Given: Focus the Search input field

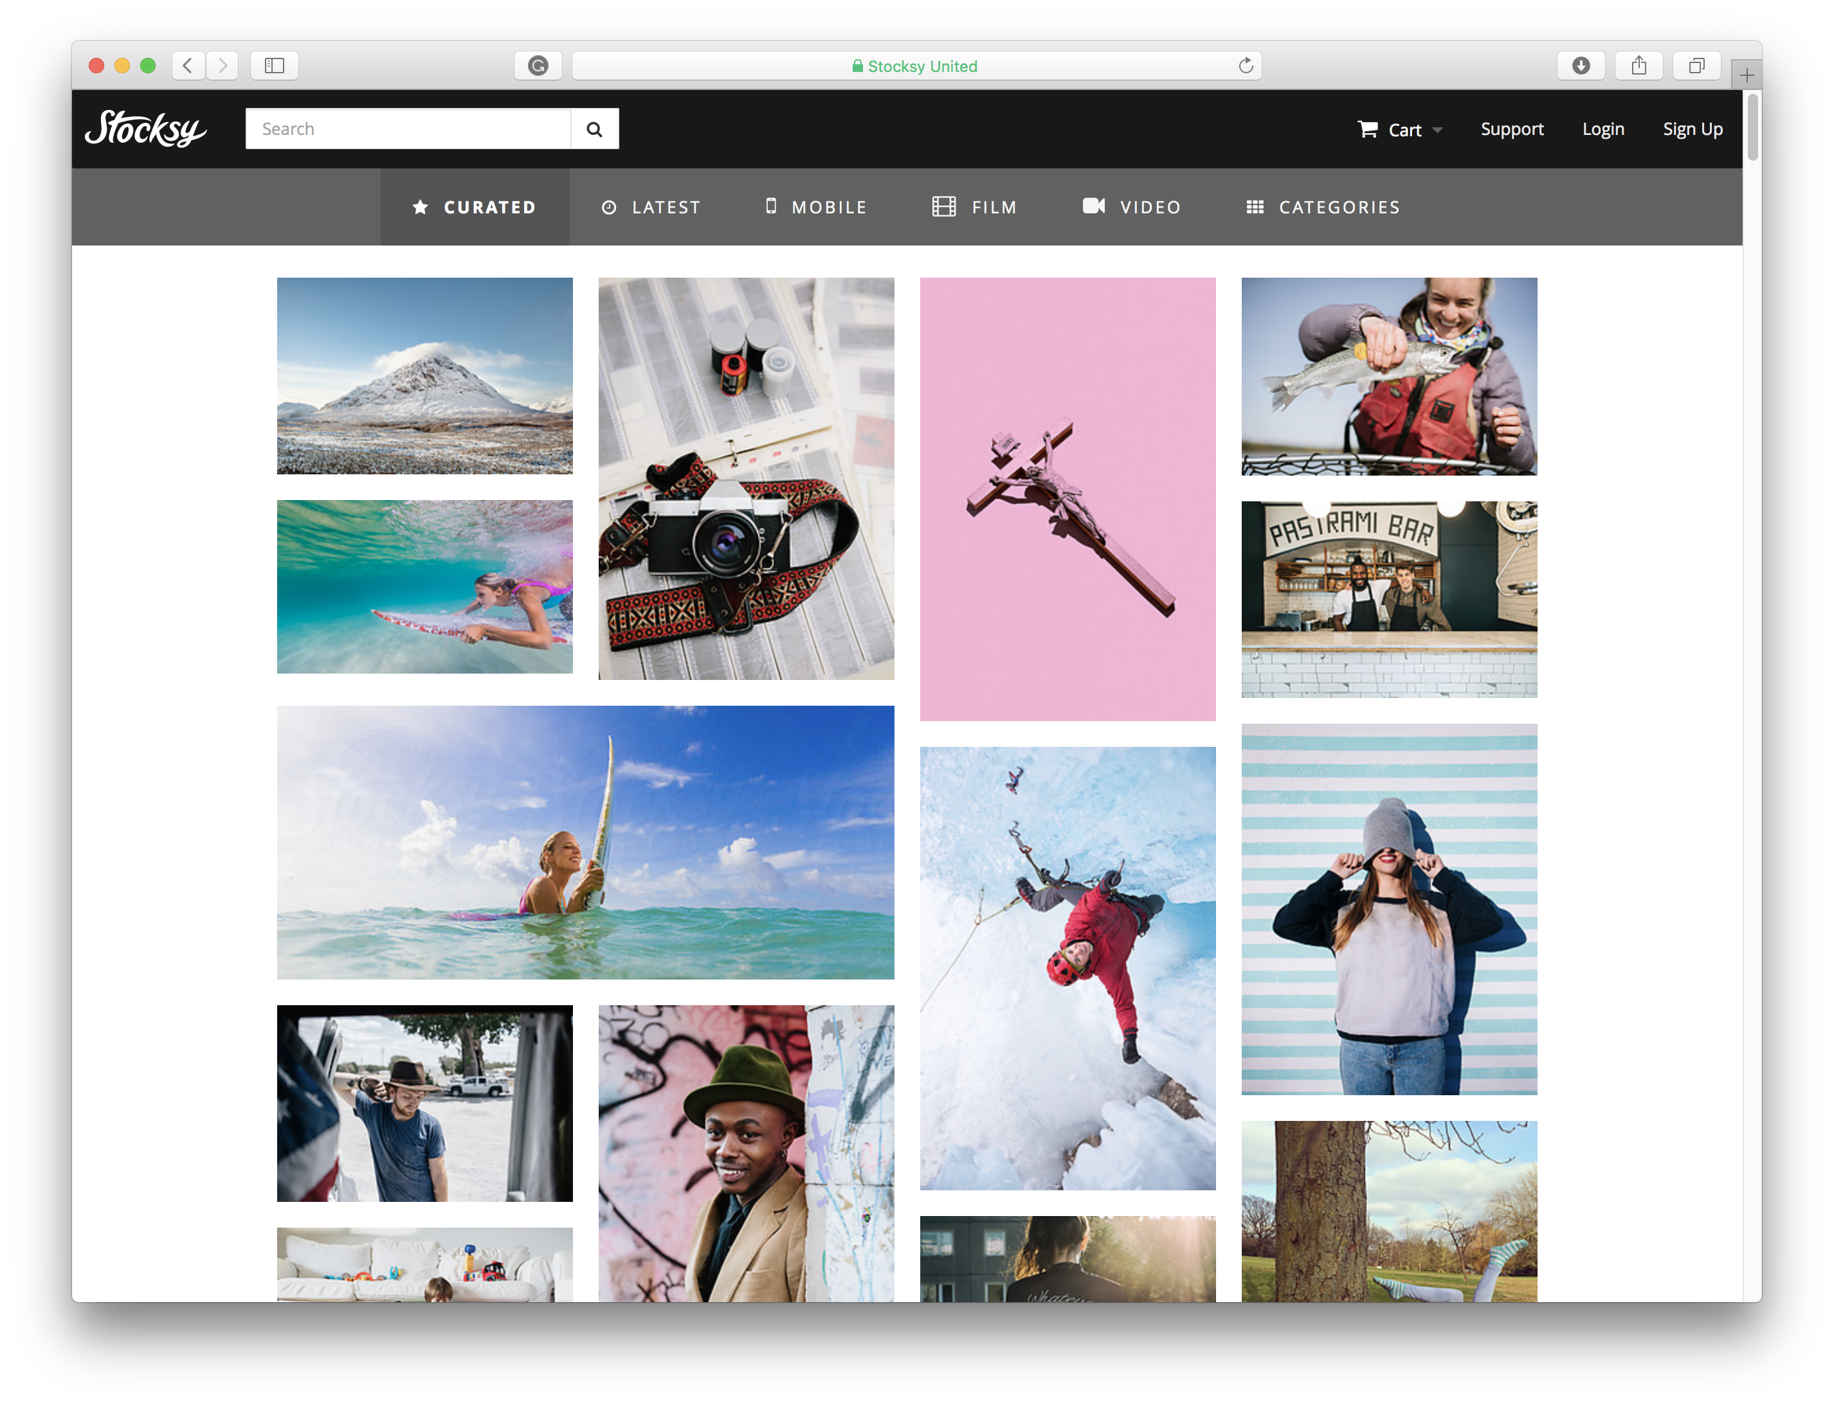Looking at the screenshot, I should [x=408, y=129].
